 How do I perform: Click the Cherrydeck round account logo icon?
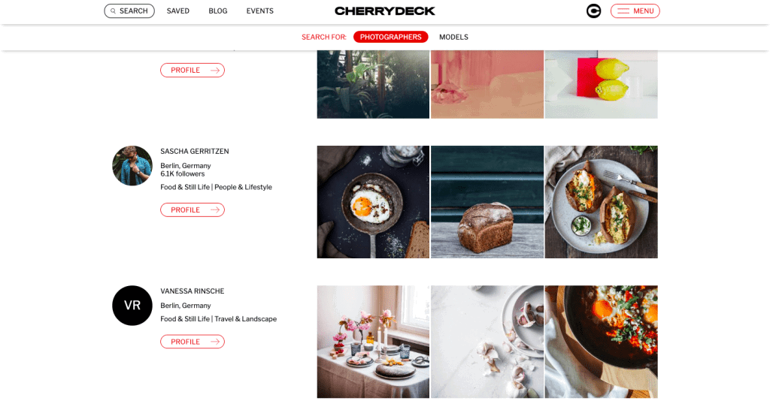pos(593,11)
